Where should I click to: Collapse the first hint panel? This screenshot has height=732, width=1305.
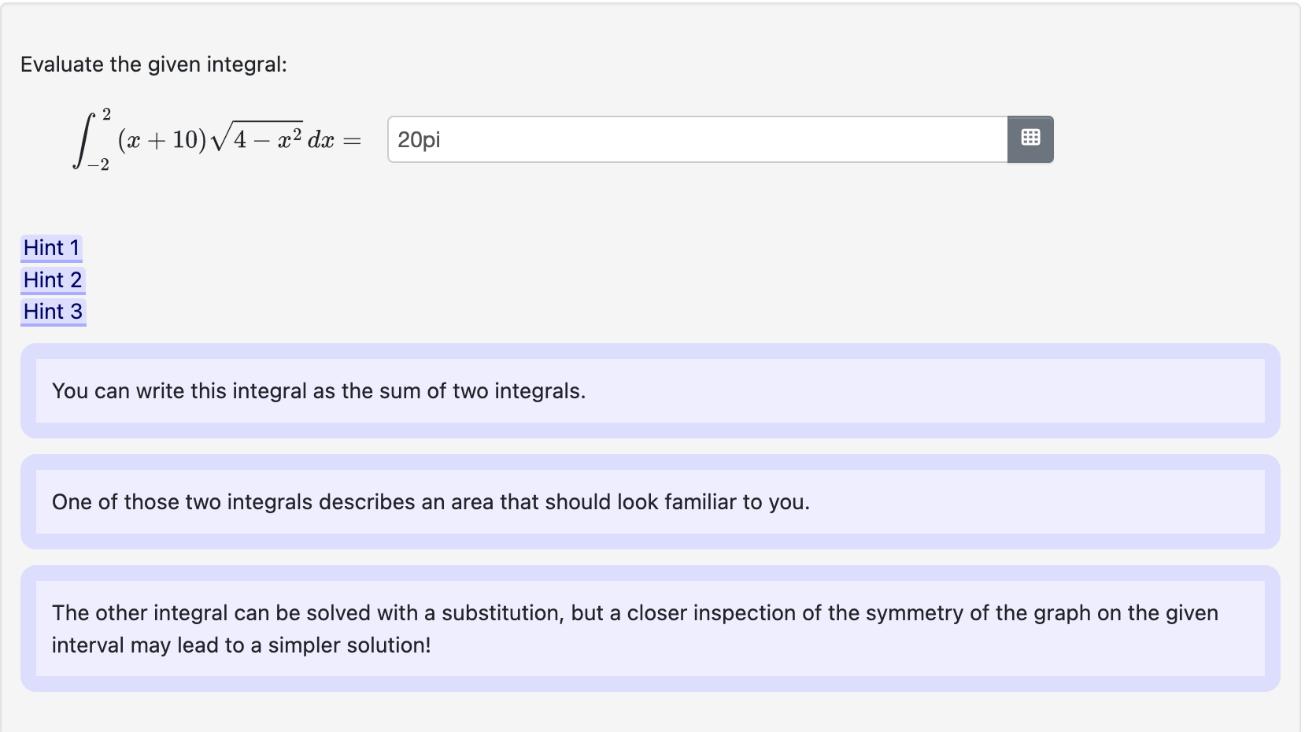51,248
